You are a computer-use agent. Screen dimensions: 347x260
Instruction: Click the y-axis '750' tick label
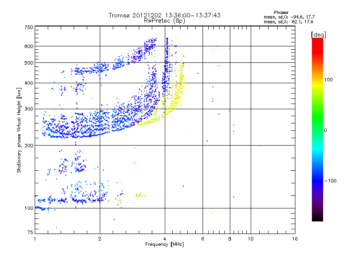coord(29,27)
